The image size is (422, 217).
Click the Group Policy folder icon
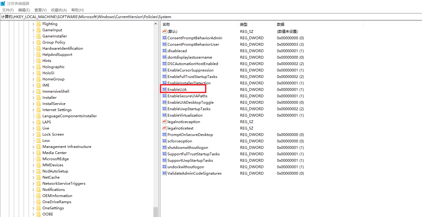[x=38, y=42]
